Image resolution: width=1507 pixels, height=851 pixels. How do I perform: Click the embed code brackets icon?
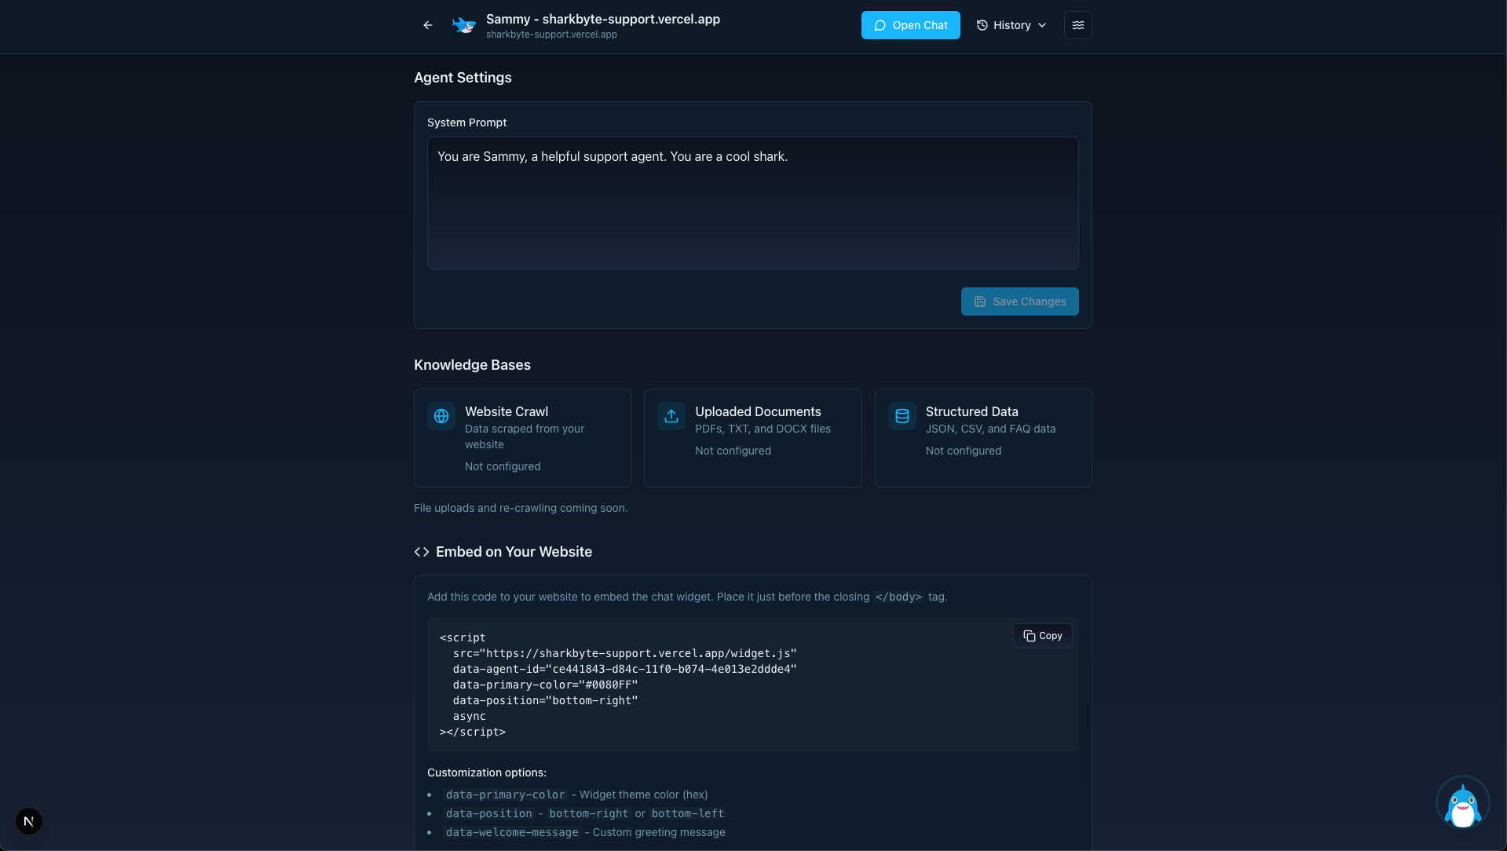point(422,552)
